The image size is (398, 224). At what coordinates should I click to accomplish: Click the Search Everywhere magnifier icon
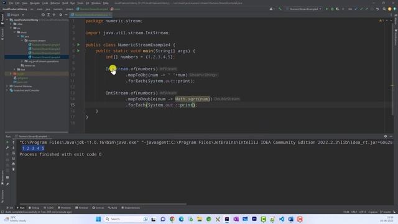(384, 9)
